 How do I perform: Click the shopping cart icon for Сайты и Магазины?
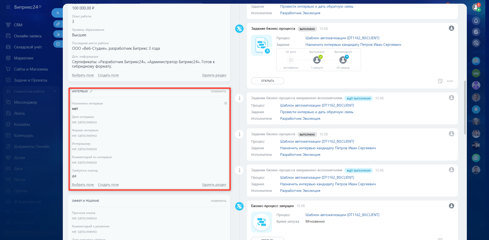[8, 69]
